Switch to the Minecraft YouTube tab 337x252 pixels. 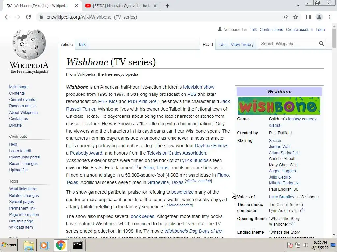(x=120, y=6)
